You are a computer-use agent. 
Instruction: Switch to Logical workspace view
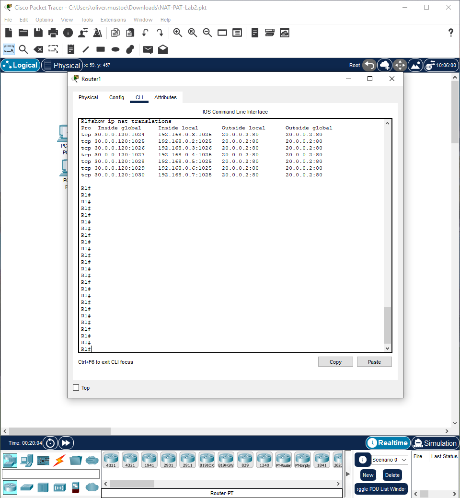click(21, 65)
